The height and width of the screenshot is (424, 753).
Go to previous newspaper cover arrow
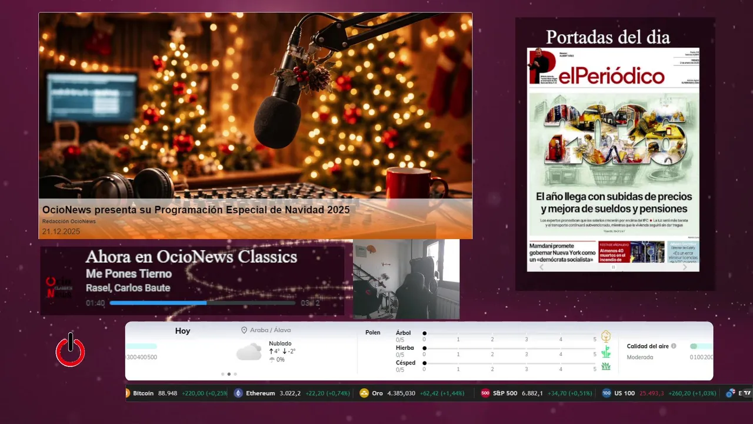(x=542, y=267)
